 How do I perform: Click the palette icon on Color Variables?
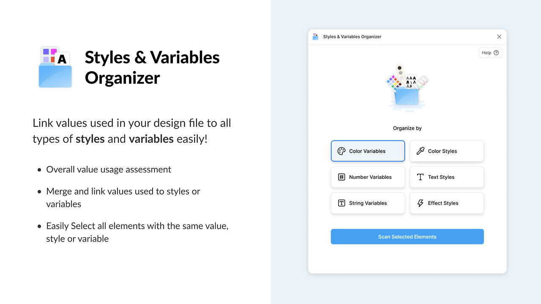(342, 151)
